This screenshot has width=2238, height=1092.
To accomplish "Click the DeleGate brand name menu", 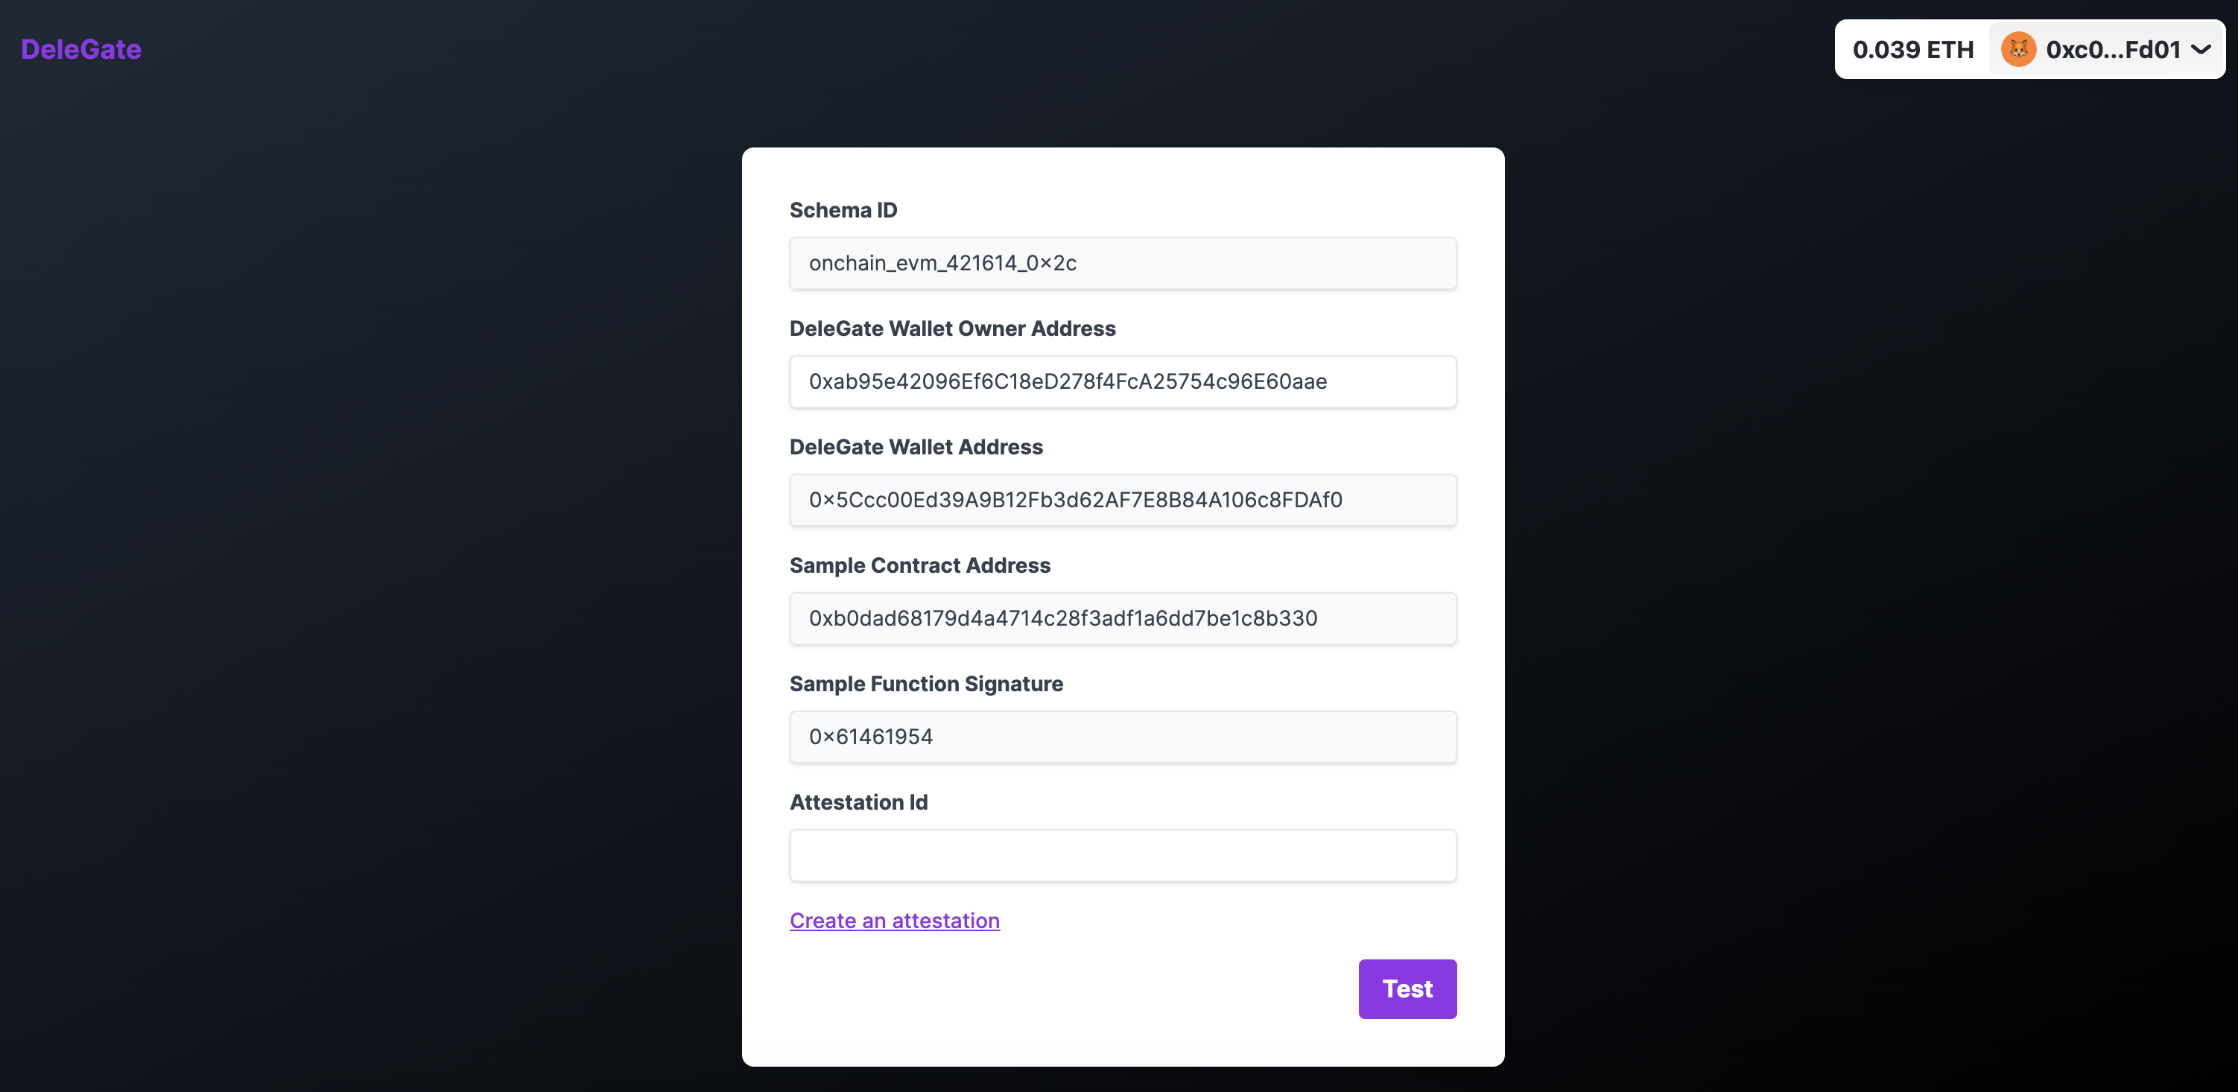I will [x=81, y=48].
